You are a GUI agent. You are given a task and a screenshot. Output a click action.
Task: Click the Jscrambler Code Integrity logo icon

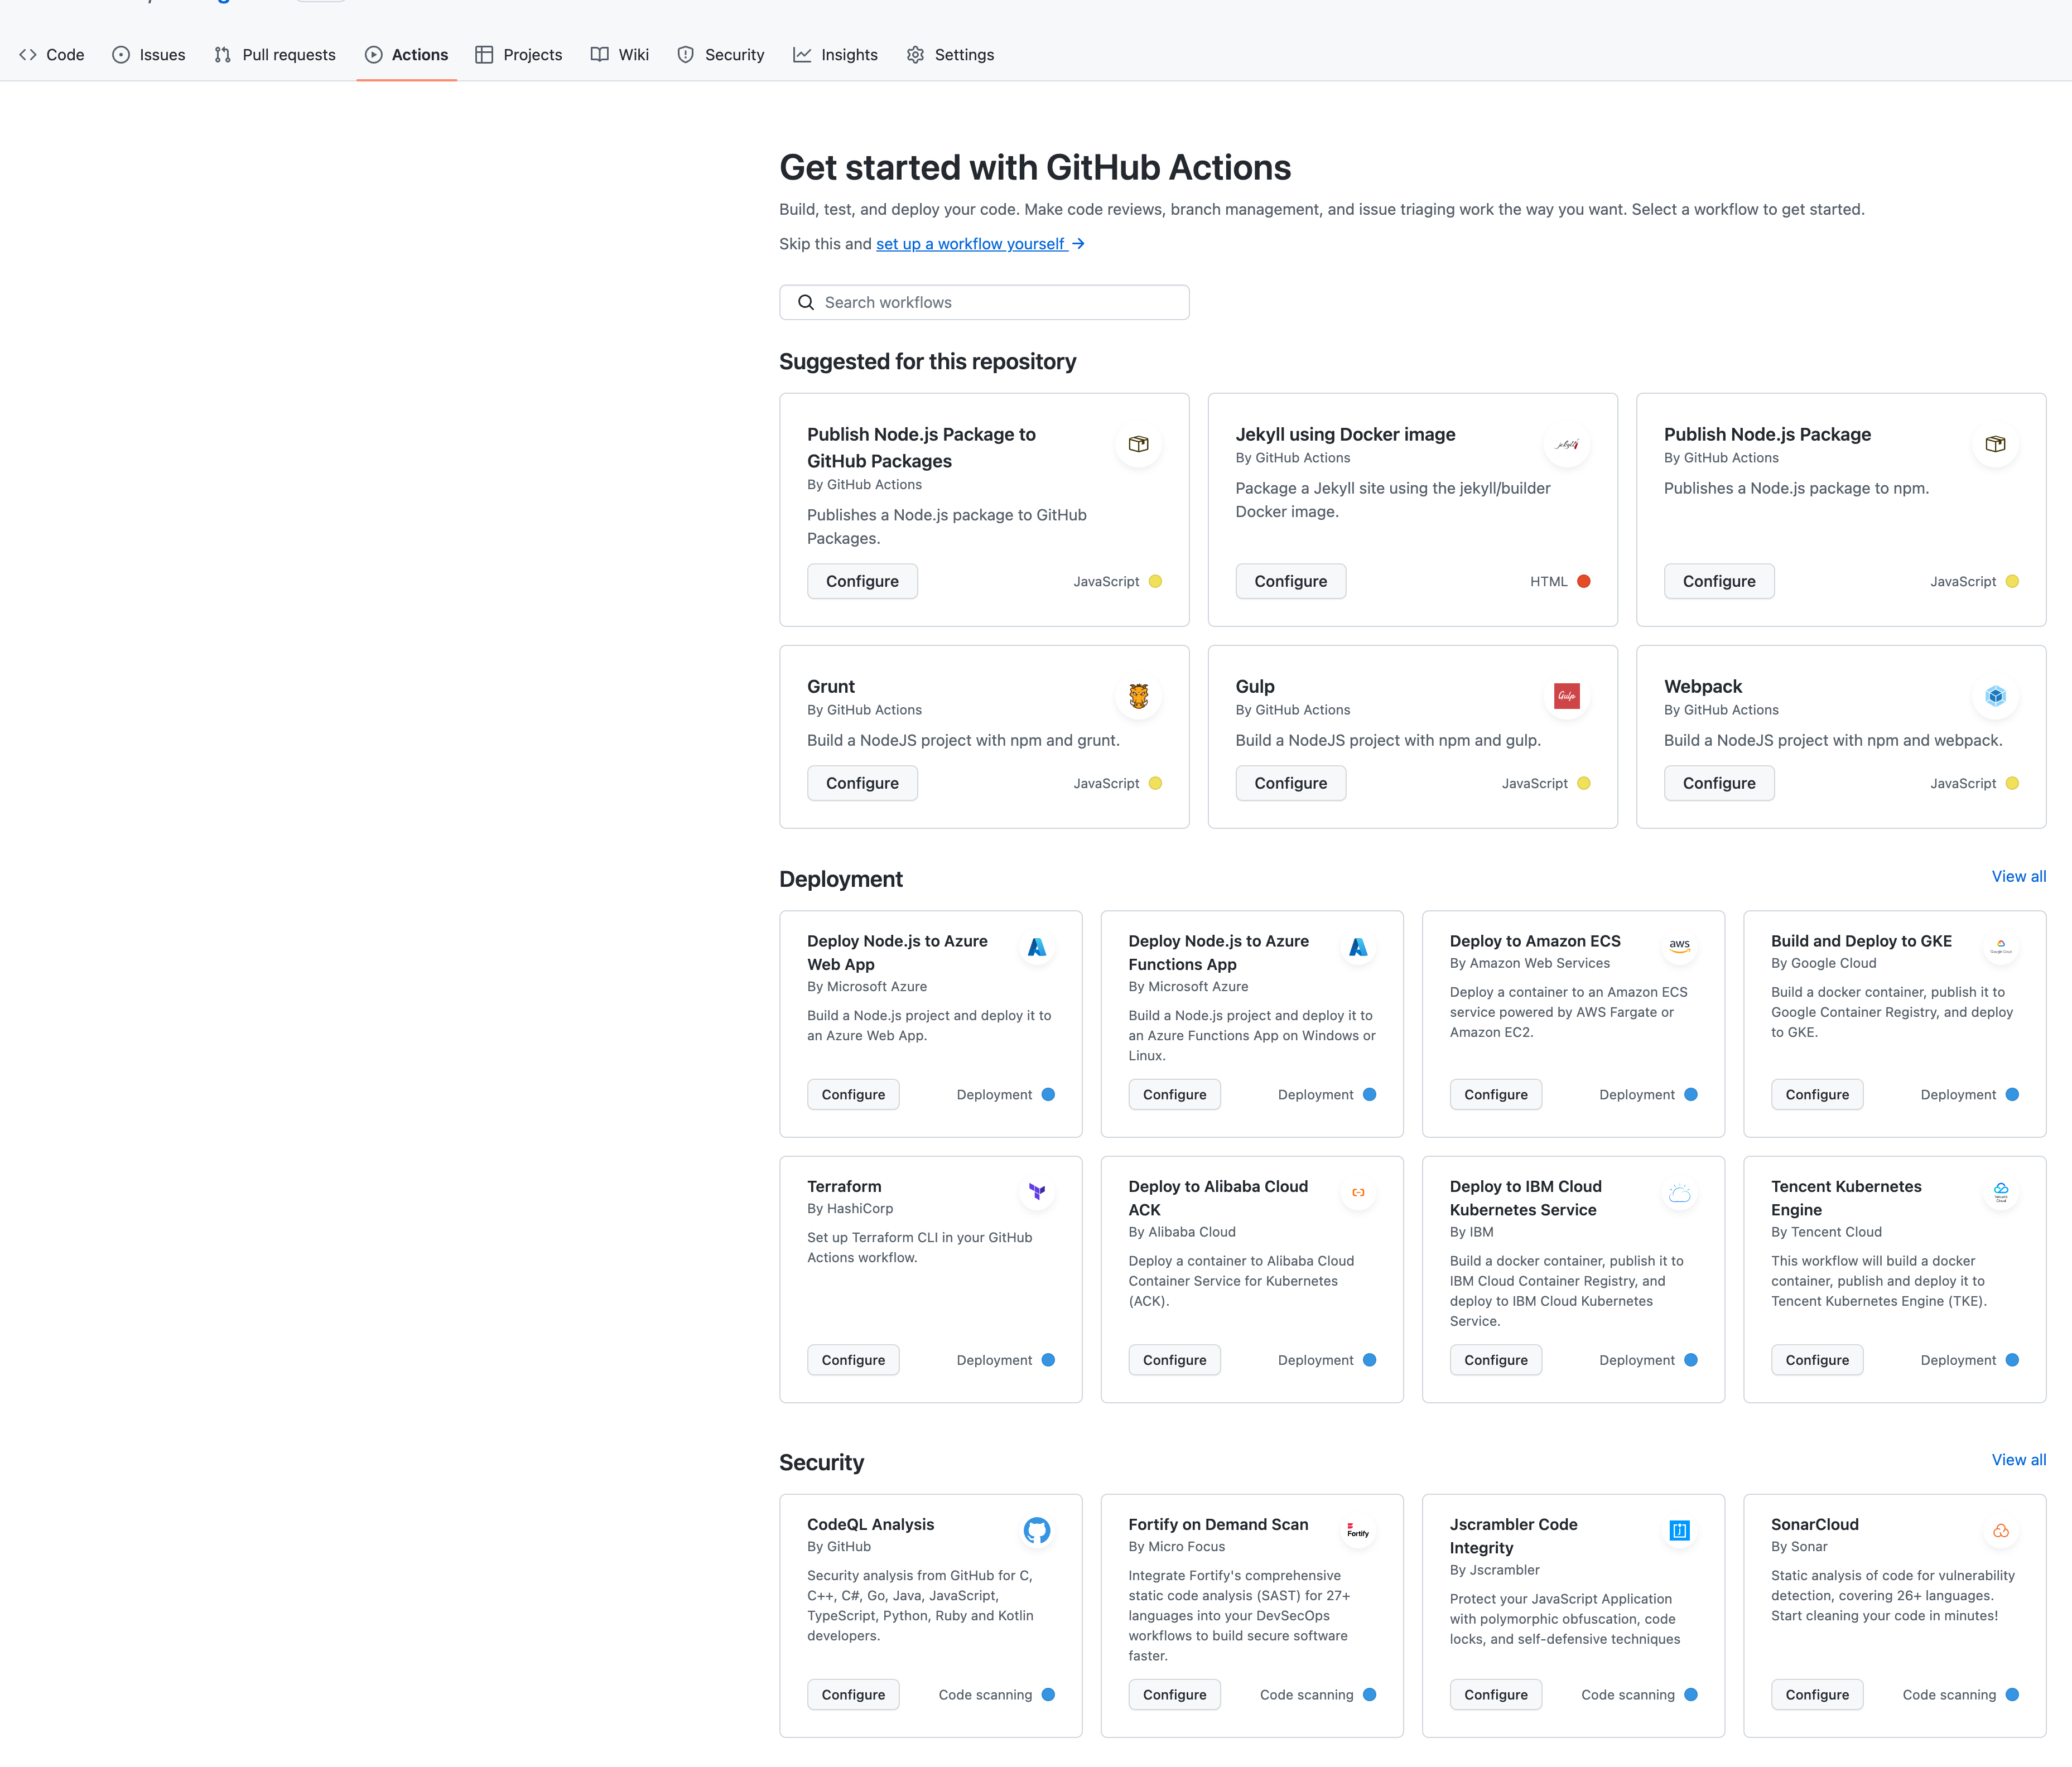tap(1679, 1530)
